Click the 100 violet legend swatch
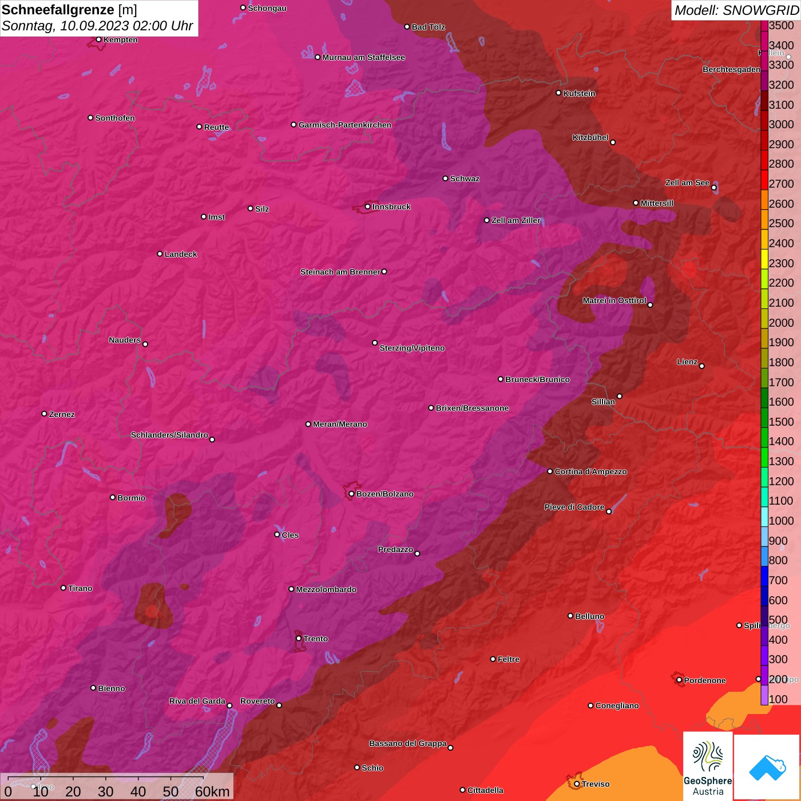The height and width of the screenshot is (801, 801). point(764,695)
